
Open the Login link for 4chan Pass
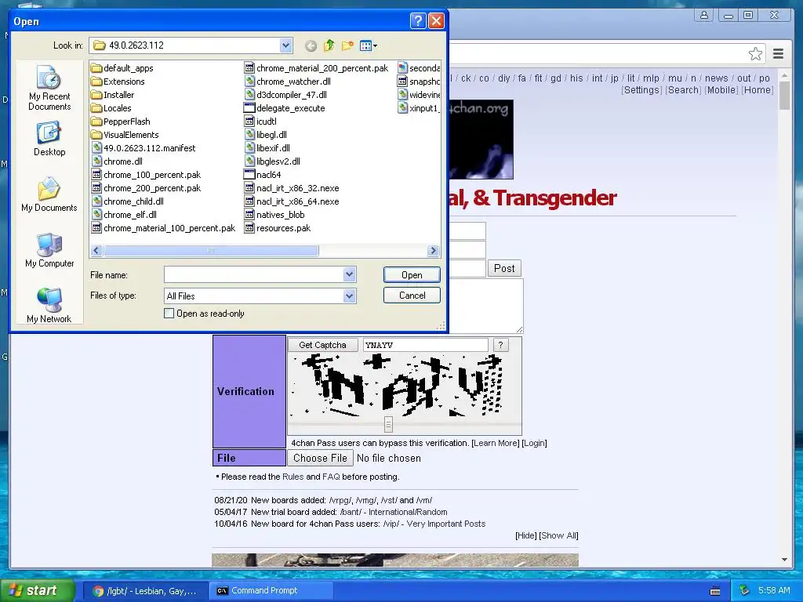click(534, 444)
